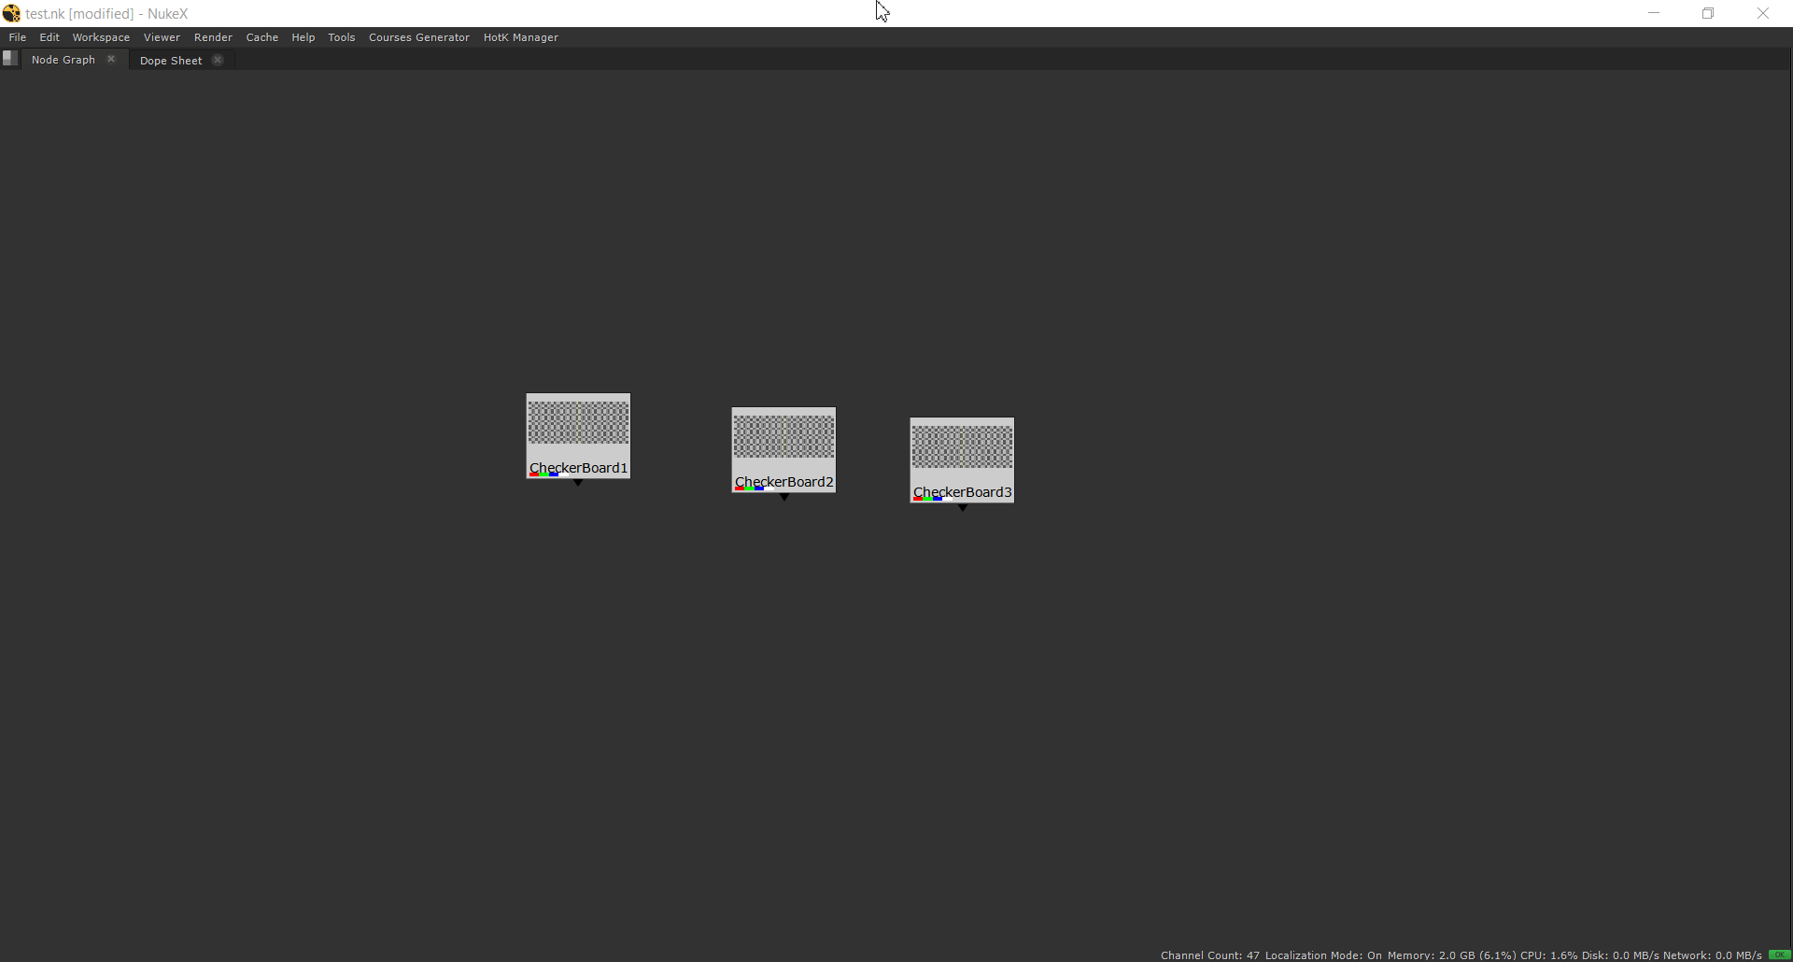Open the Render menu
Image resolution: width=1793 pixels, height=962 pixels.
tap(213, 37)
